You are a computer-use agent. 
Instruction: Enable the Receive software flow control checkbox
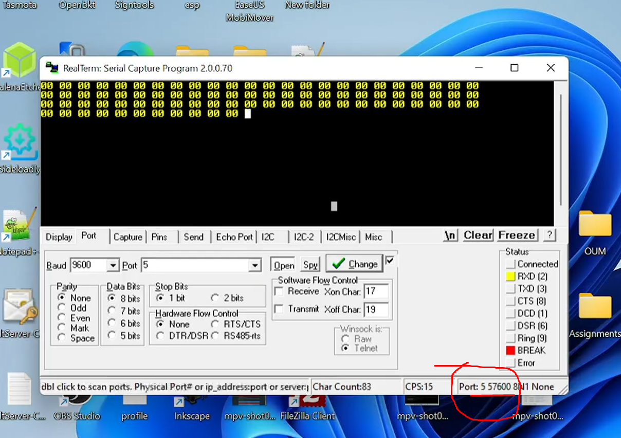279,291
